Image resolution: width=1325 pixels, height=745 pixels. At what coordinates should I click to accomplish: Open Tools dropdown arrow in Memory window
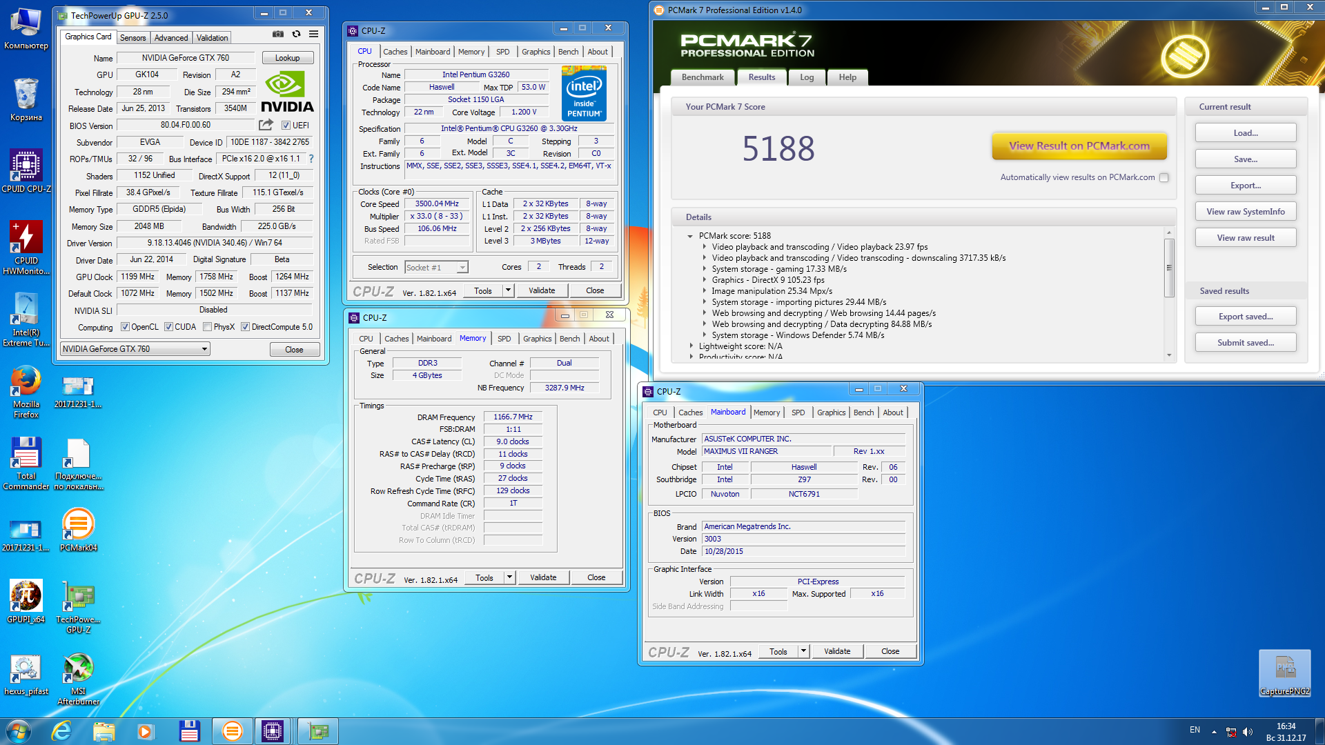[510, 577]
